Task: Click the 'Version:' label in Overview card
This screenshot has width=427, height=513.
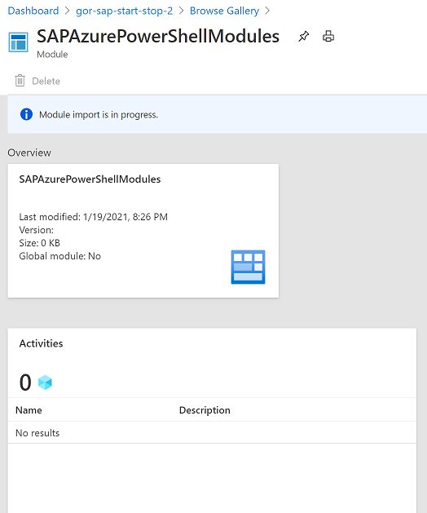Action: coord(37,230)
